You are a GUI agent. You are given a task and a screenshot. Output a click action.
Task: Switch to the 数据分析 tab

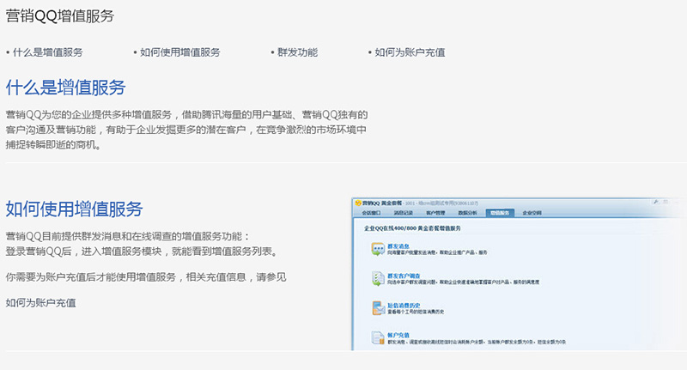(x=467, y=213)
